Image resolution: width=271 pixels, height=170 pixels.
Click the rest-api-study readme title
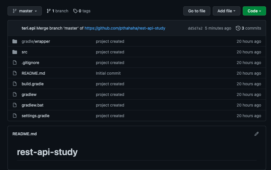47,152
